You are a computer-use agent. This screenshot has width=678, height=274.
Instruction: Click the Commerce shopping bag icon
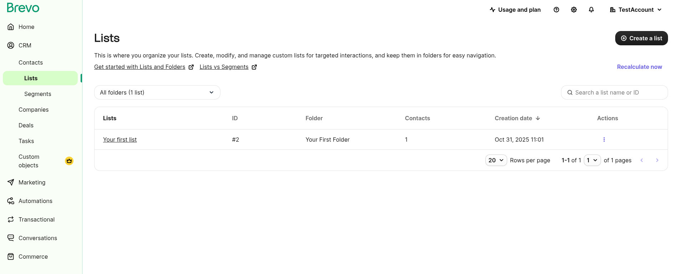pos(11,257)
